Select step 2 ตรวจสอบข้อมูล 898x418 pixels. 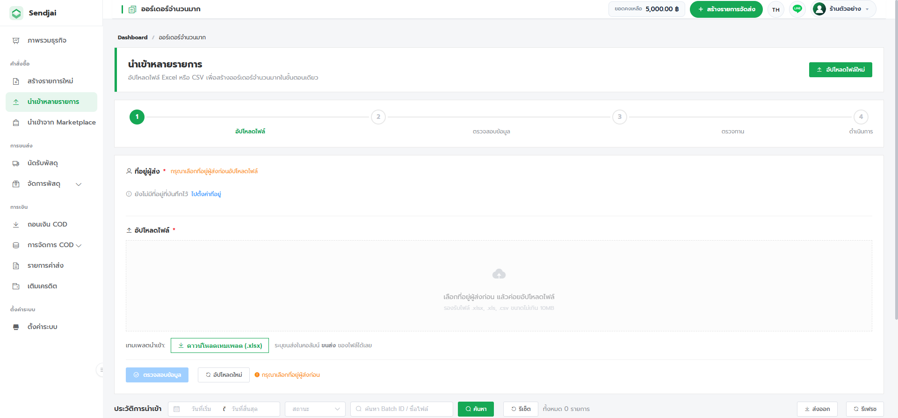click(x=378, y=117)
